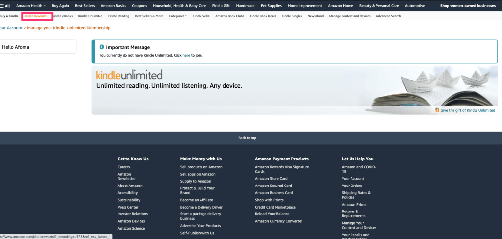This screenshot has height=239, width=502.
Task: Open Amazon Currency Converter
Action: [x=278, y=221]
